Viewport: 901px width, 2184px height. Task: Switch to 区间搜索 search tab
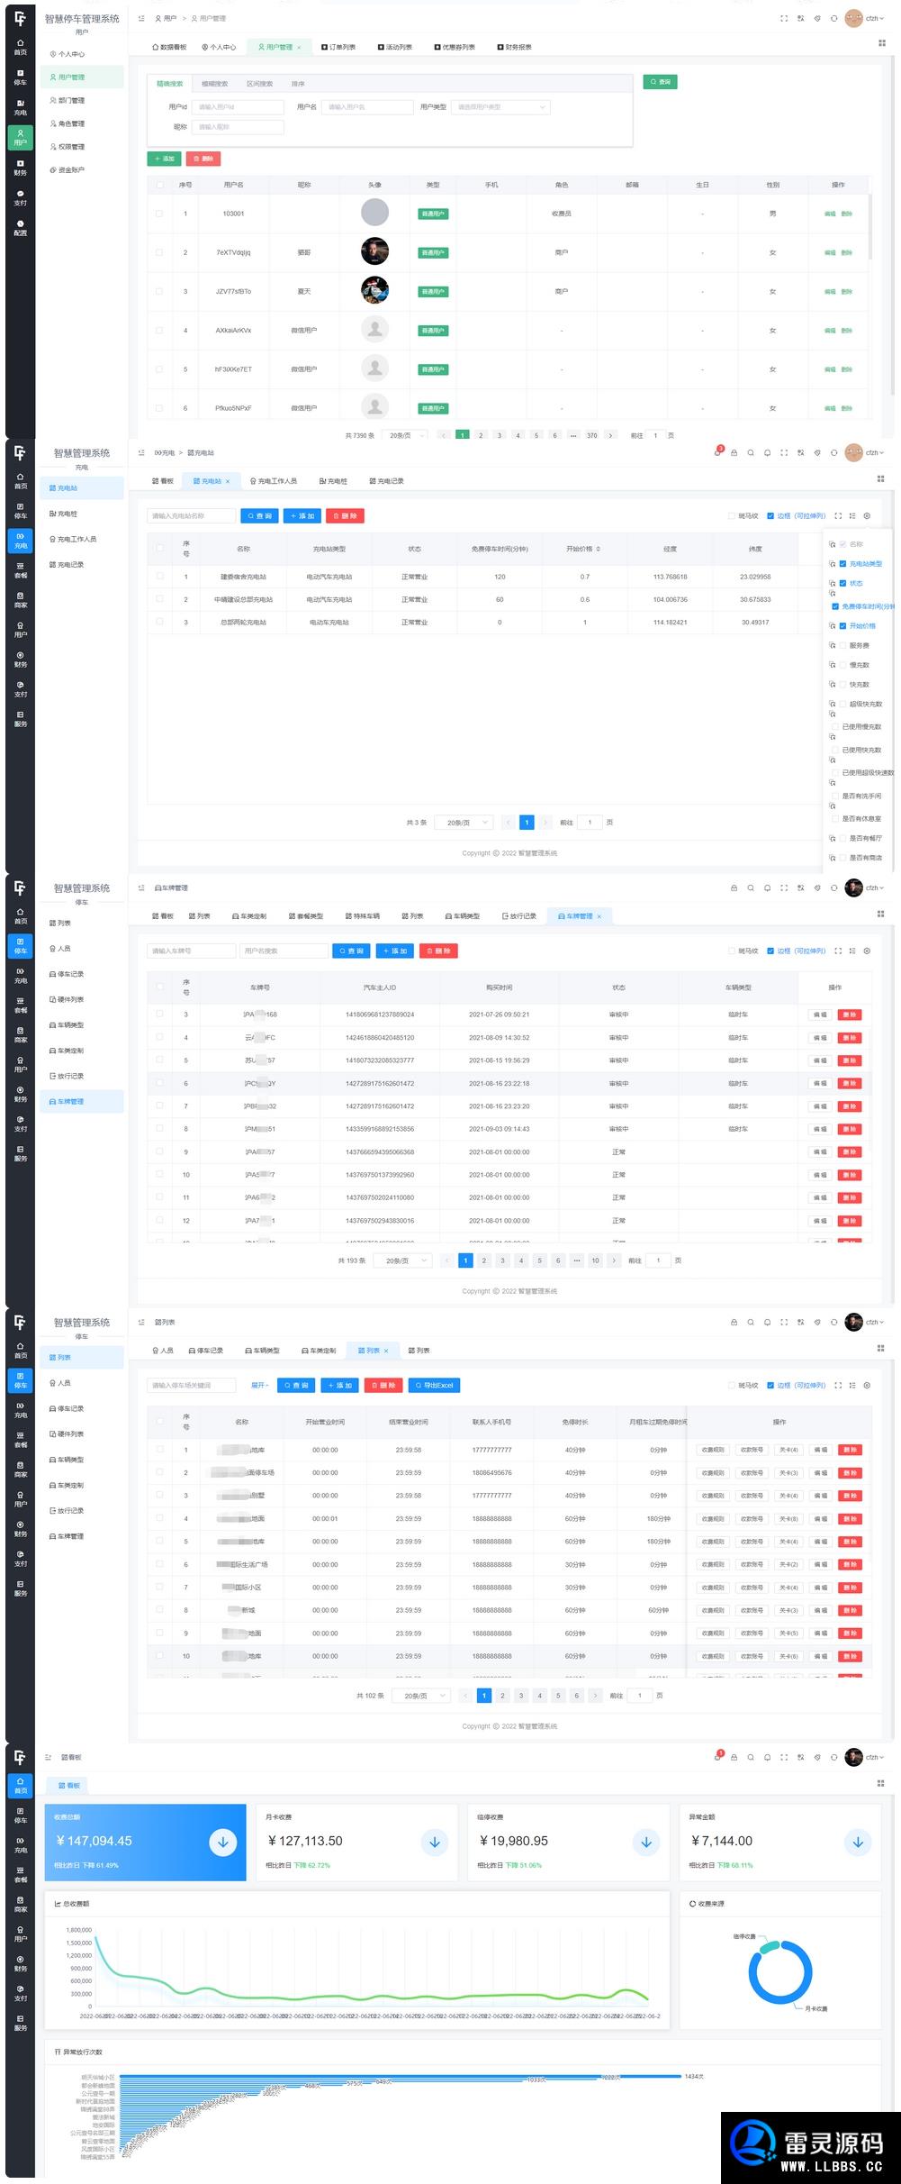[x=259, y=84]
